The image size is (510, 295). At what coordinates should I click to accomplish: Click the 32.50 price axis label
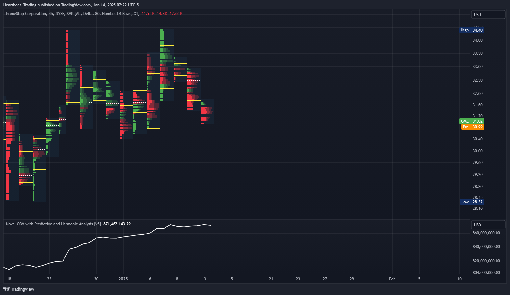[478, 80]
